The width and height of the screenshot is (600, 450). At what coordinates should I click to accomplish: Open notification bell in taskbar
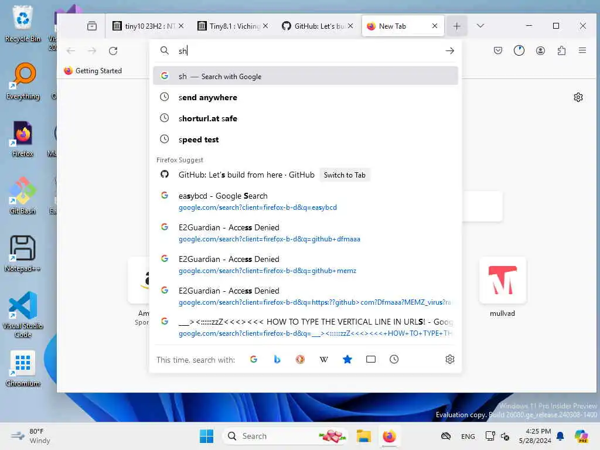[x=560, y=436]
